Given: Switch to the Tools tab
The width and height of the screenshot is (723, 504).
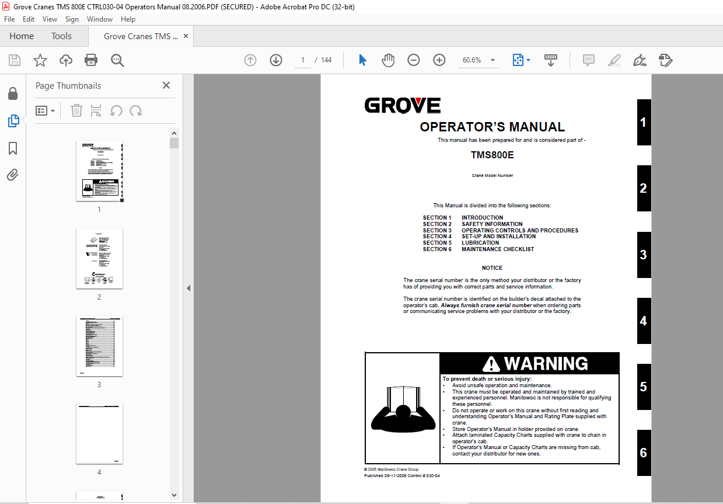Looking at the screenshot, I should click(x=61, y=36).
